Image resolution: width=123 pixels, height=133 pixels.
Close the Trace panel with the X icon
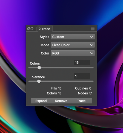coord(29,29)
